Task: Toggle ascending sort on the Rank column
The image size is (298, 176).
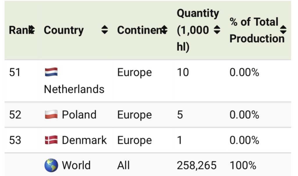Action: point(32,30)
